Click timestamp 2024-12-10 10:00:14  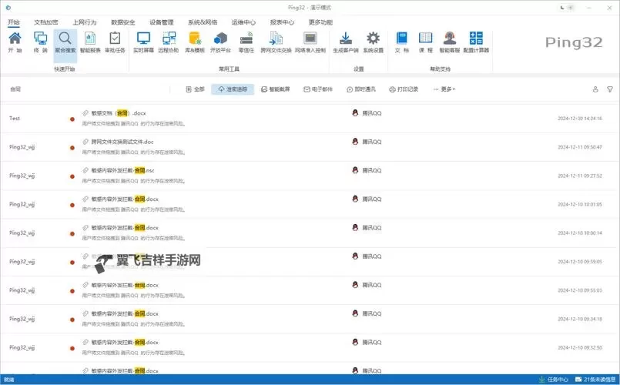tap(580, 233)
